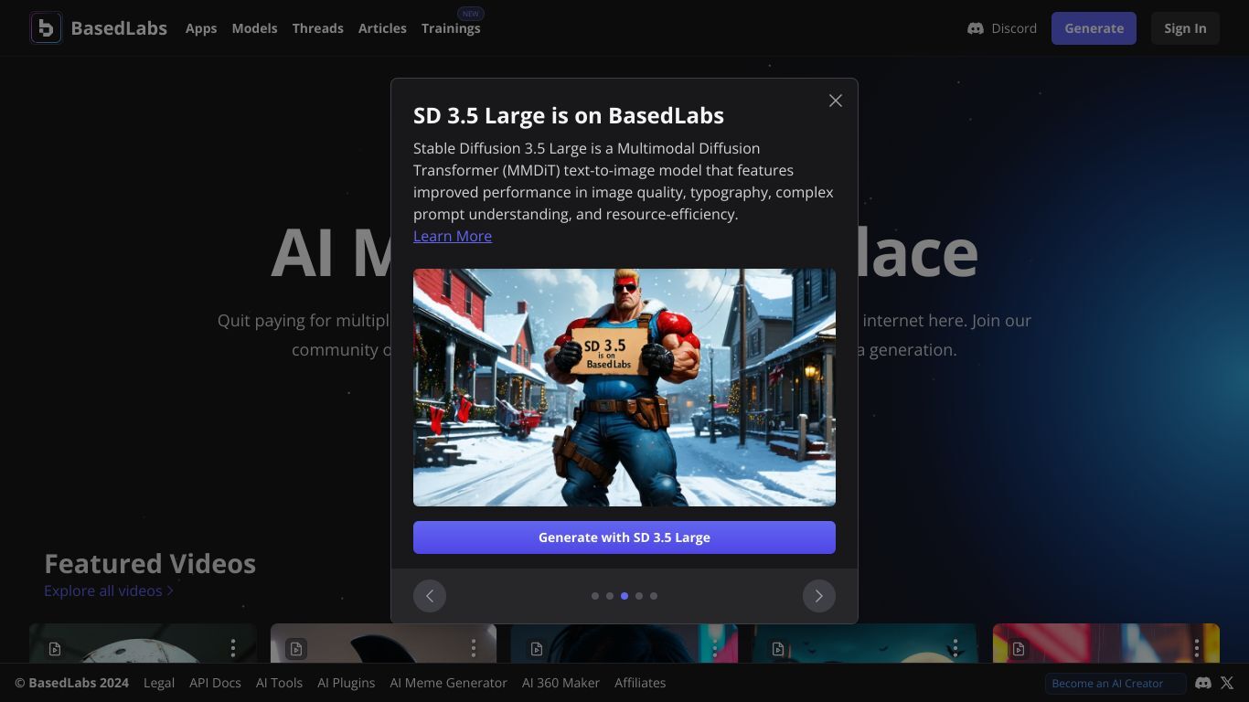
Task: Click video type icon on second featured card
Action: pyautogui.click(x=296, y=649)
